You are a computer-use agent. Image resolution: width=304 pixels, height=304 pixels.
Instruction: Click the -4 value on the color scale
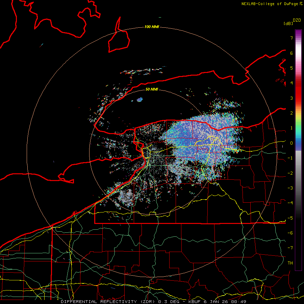click(290, 203)
